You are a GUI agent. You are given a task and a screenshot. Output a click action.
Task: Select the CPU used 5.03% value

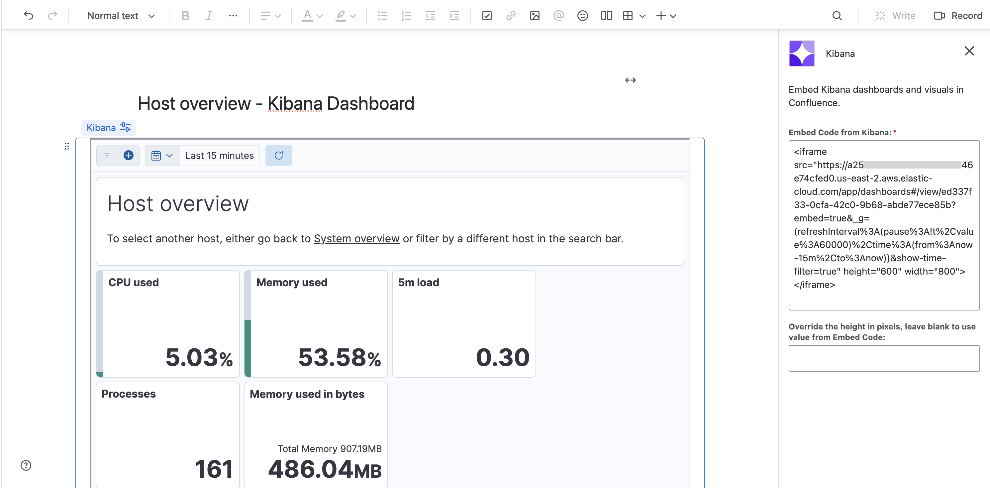(199, 357)
